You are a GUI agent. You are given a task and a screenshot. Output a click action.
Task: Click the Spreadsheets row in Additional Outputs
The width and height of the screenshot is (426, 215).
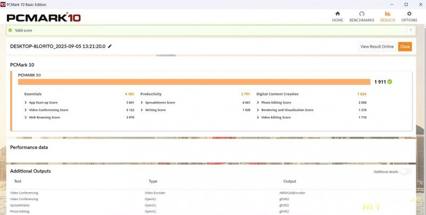click(211, 205)
